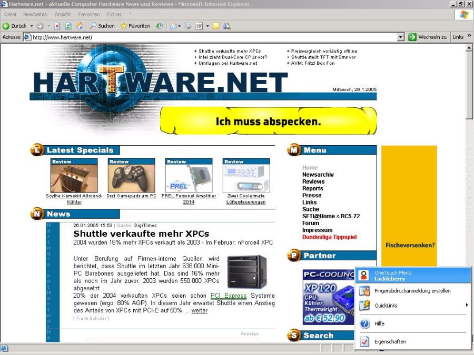Click the Edit with Word icon

(x=199, y=26)
